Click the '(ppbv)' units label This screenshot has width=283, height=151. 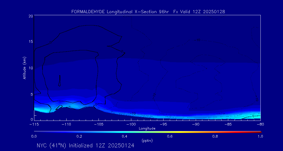pyautogui.click(x=147, y=141)
